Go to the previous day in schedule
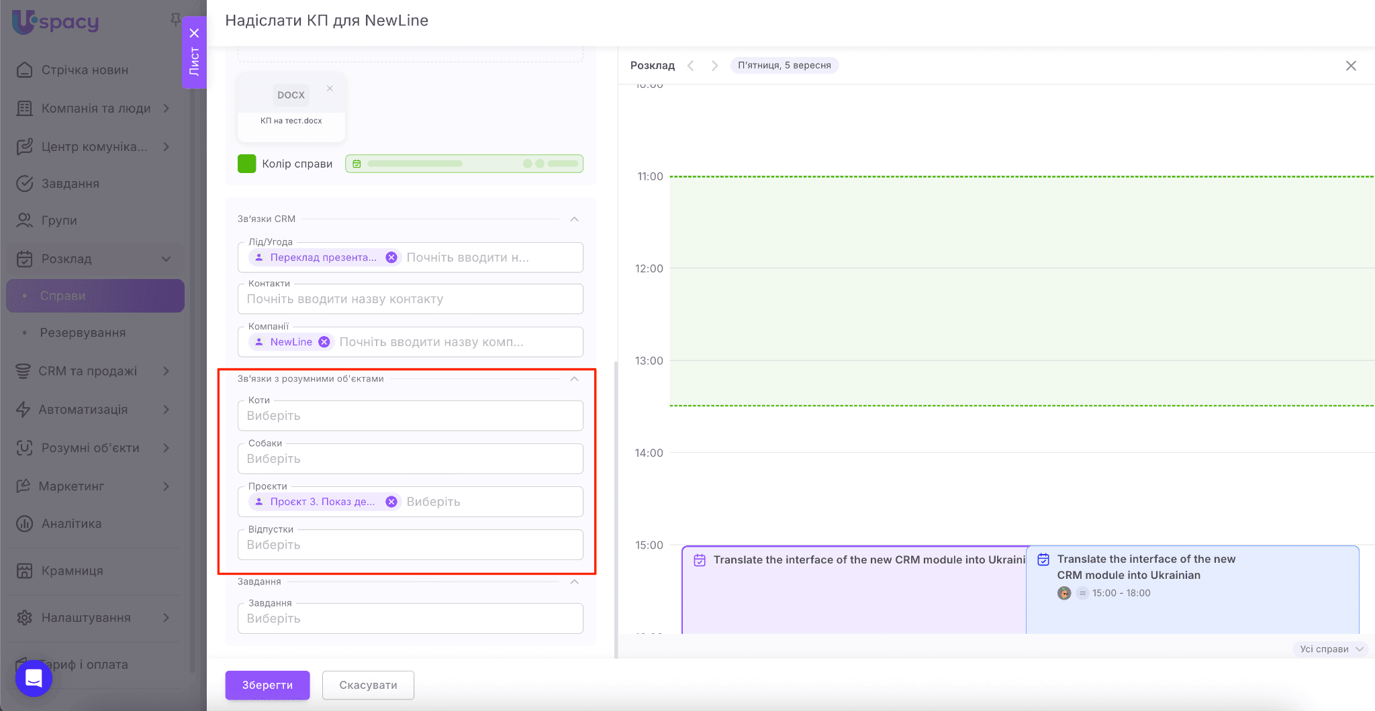Viewport: 1375px width, 711px height. click(691, 66)
